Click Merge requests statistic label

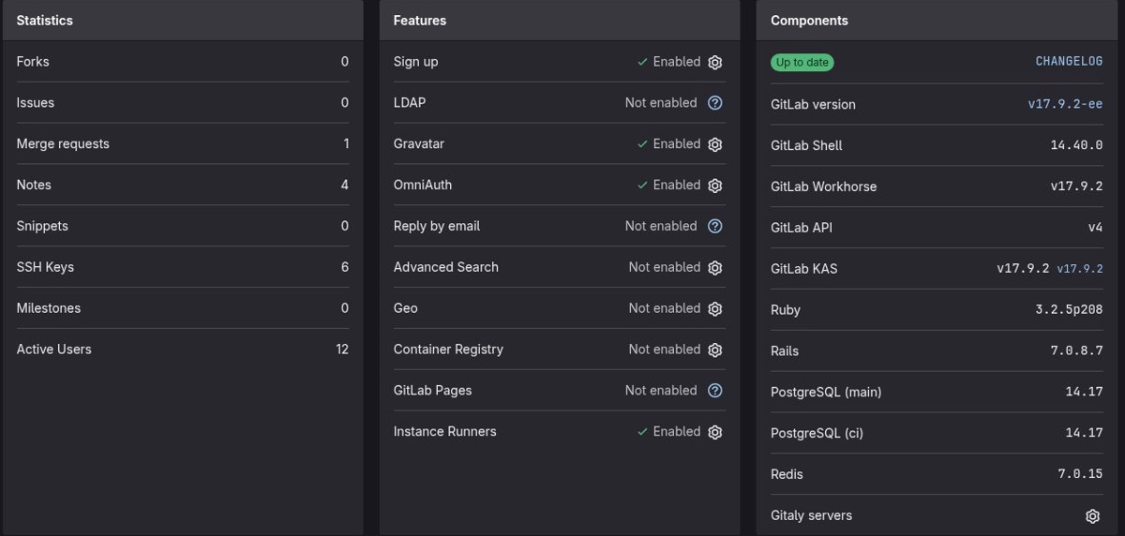(x=63, y=144)
